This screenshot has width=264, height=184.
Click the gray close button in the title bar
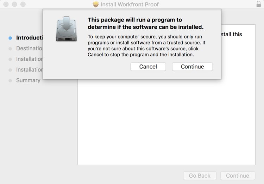[x=6, y=4]
